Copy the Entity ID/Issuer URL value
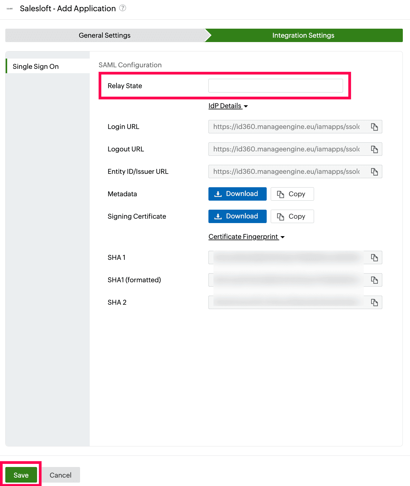This screenshot has height=486, width=410. point(374,171)
